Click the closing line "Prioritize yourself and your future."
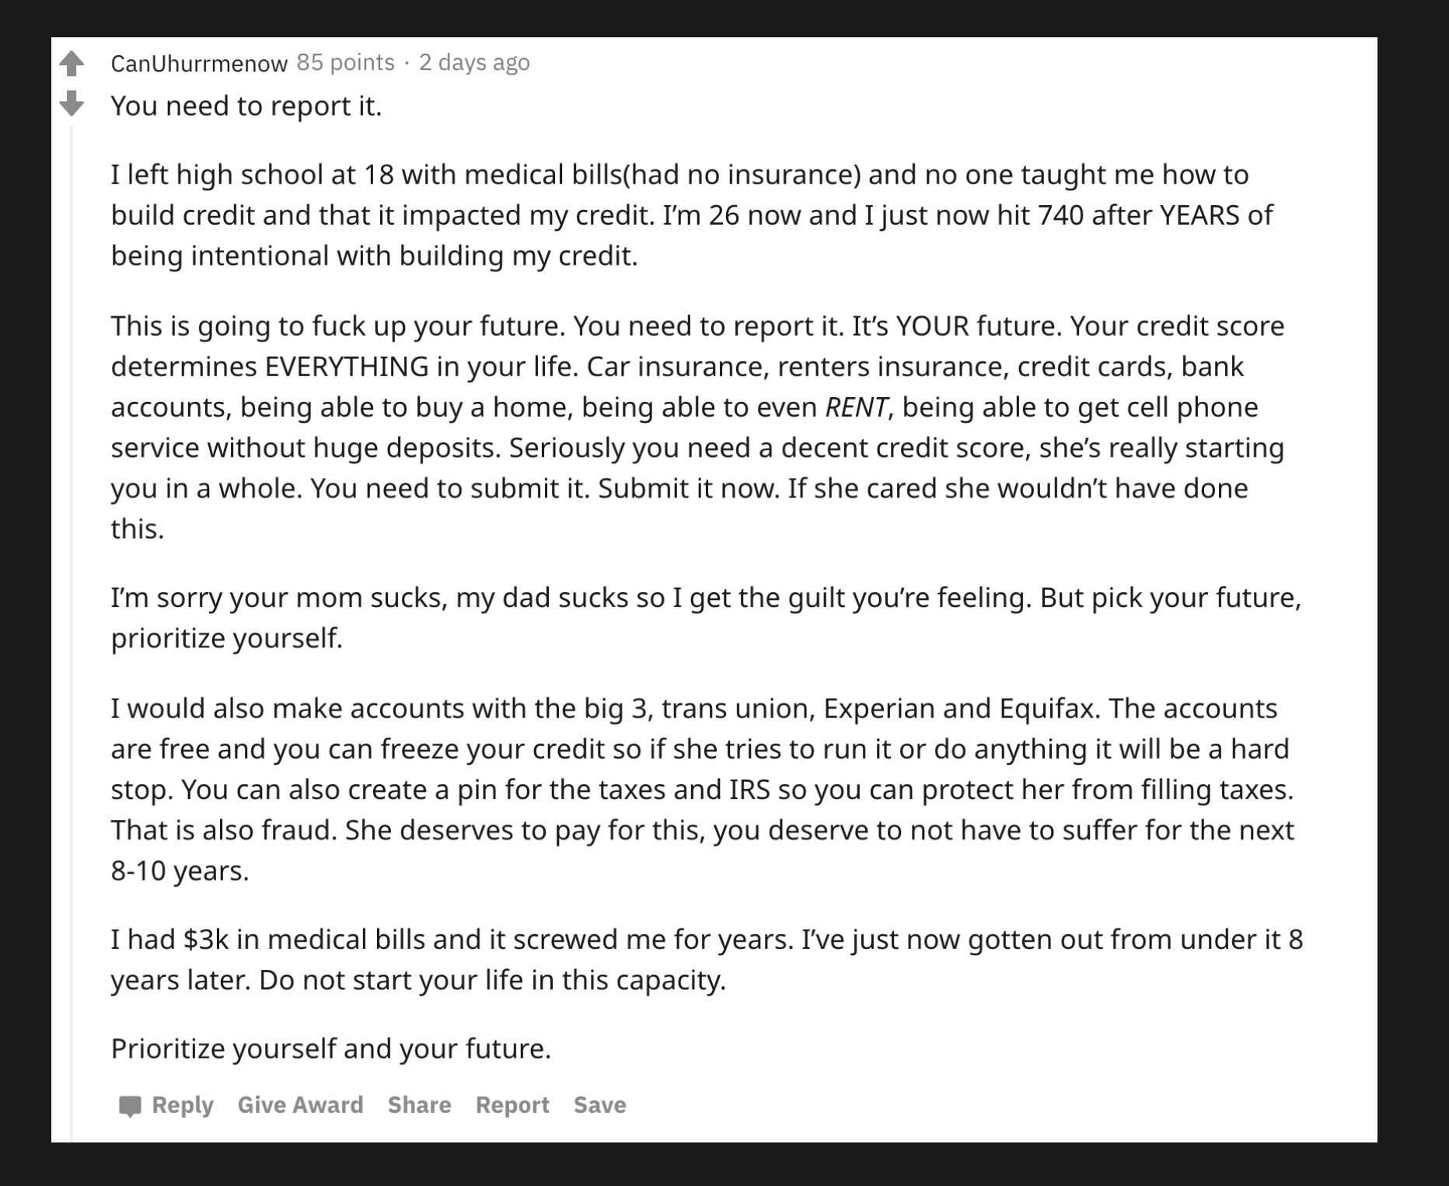 pos(330,1048)
